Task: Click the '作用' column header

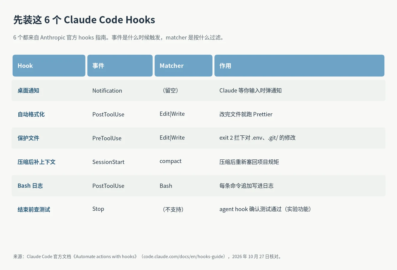Action: coord(299,66)
